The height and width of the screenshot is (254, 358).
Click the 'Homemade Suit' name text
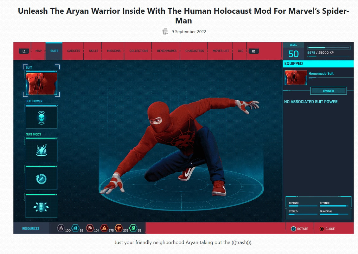[x=321, y=73]
